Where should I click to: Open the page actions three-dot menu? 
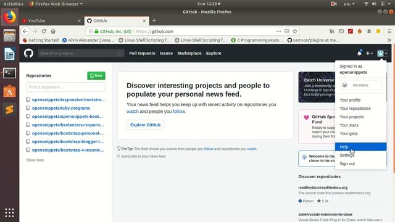pos(278,31)
